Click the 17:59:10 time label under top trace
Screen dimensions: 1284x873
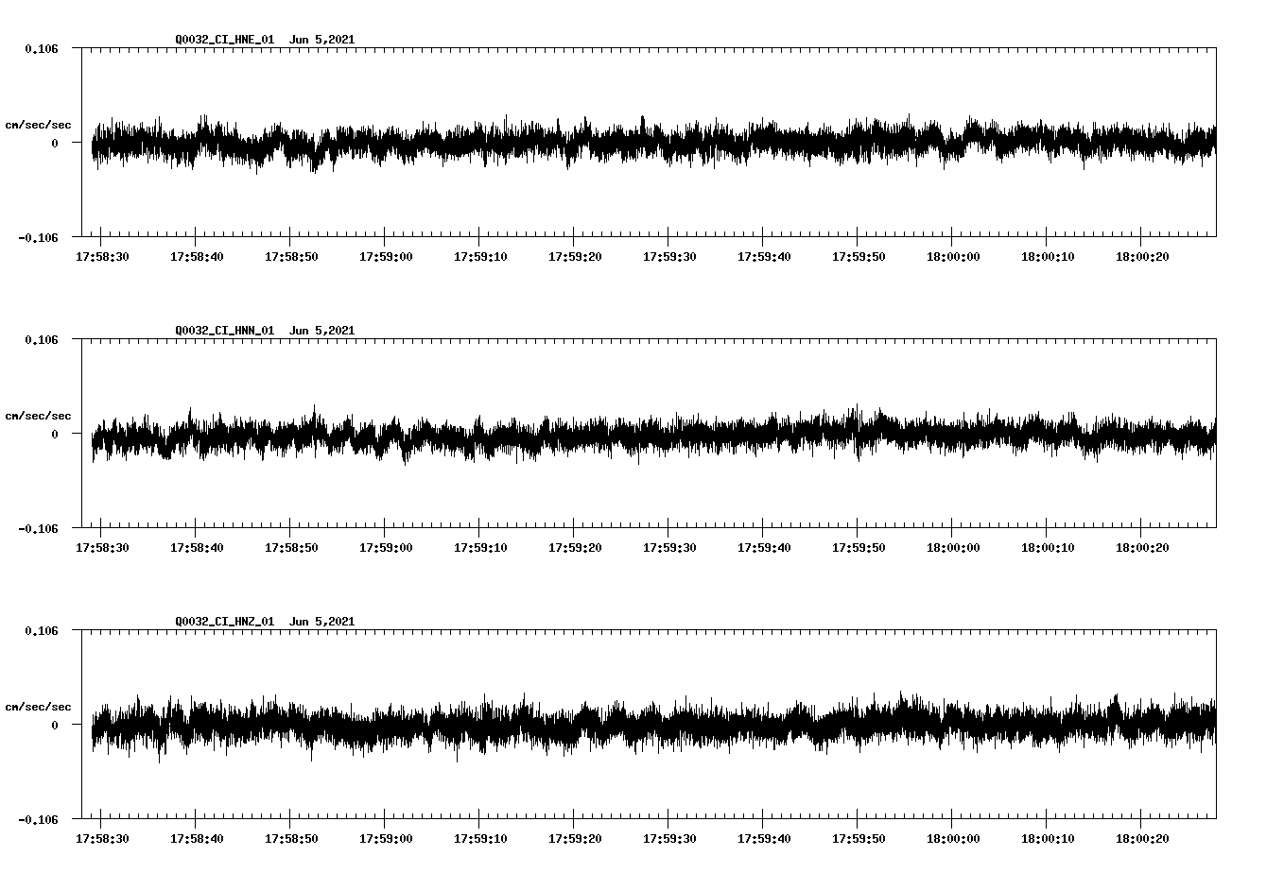coord(480,256)
